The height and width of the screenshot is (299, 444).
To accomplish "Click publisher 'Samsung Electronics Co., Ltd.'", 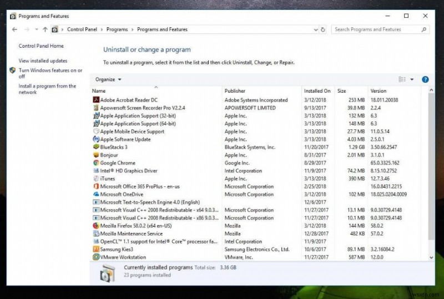I will point(257,249).
